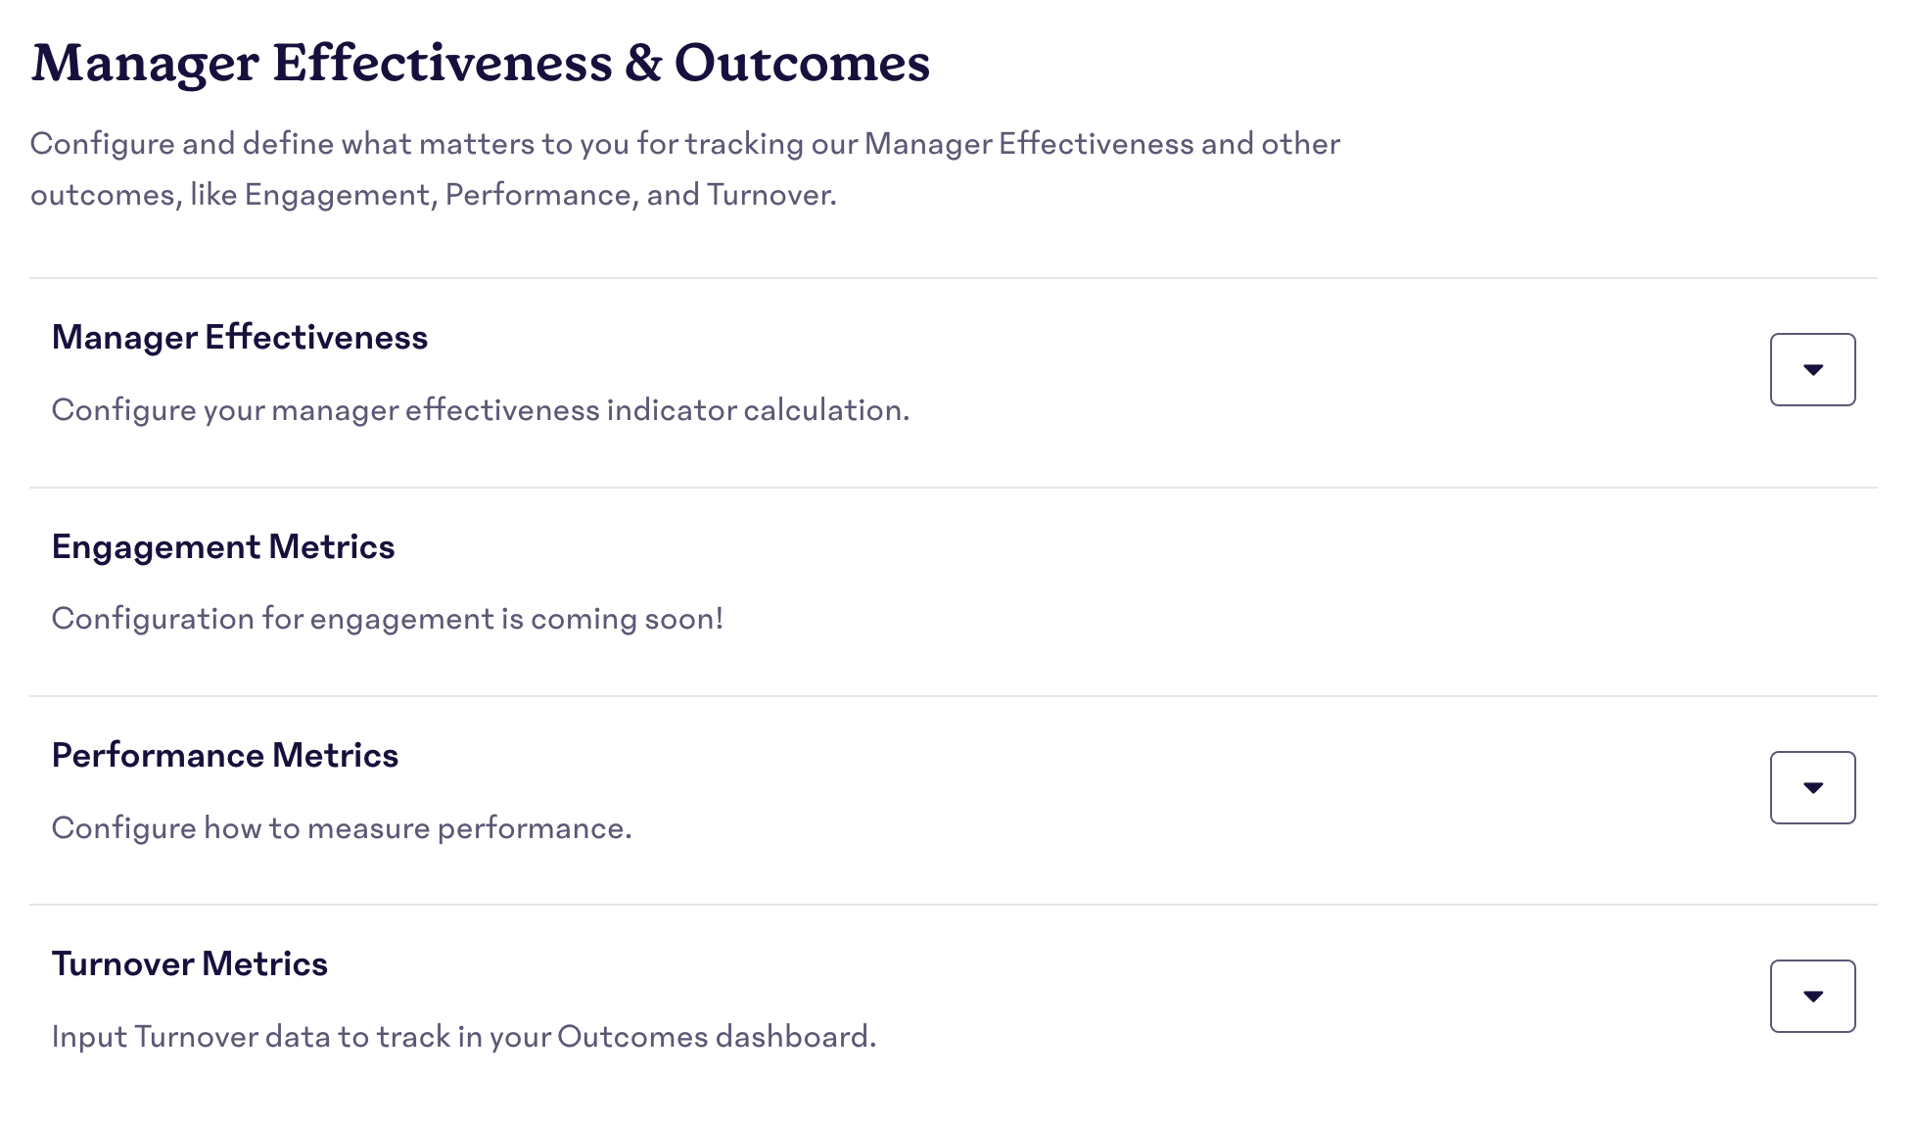Click the chevron icon for Manager Effectiveness
The image size is (1915, 1124).
pos(1812,369)
